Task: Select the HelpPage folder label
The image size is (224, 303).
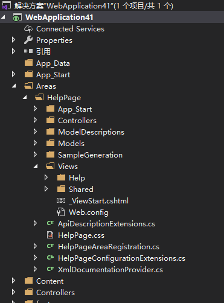Action: coord(64,98)
